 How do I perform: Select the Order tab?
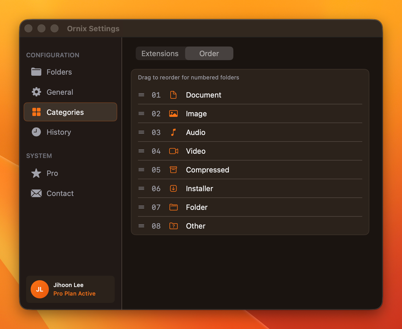pos(209,54)
